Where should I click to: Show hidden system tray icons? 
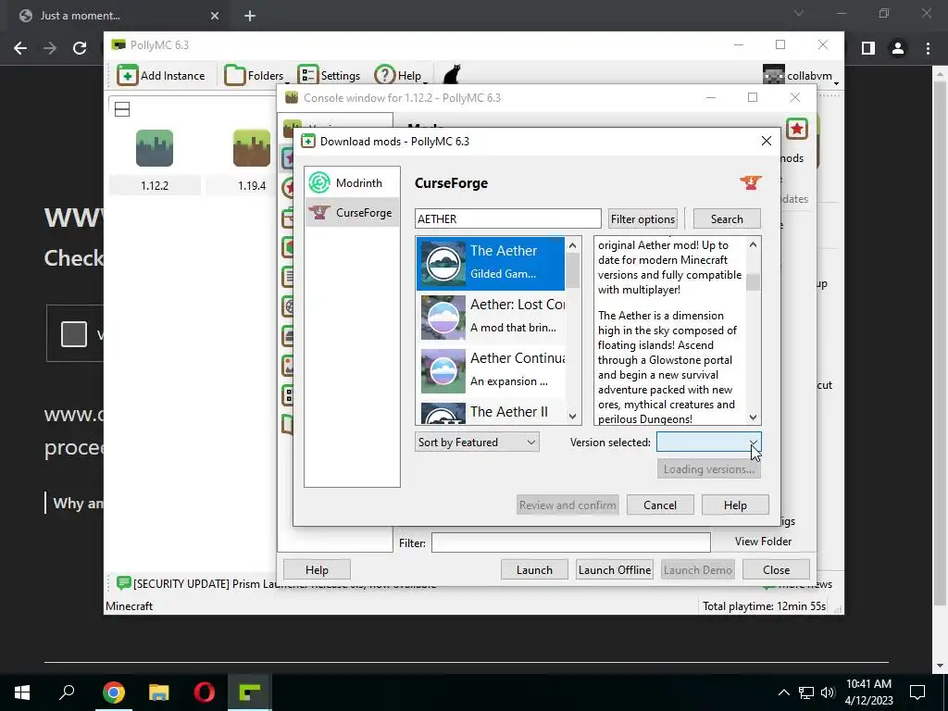(783, 692)
